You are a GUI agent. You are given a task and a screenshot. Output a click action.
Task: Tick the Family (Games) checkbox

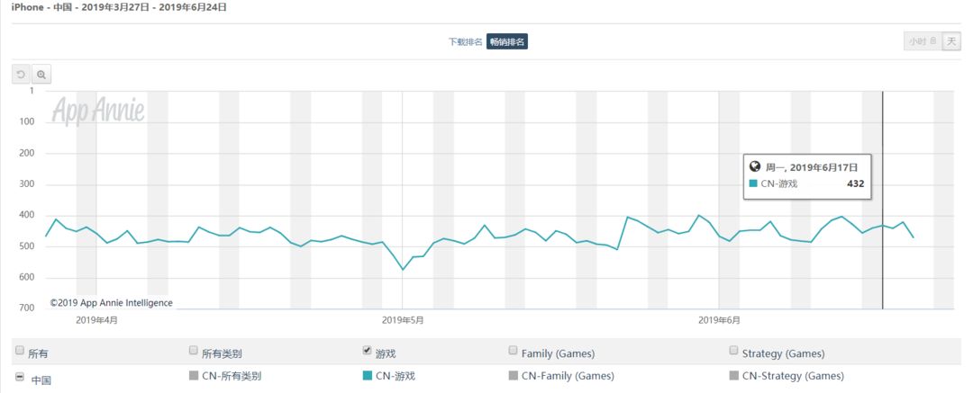point(513,350)
